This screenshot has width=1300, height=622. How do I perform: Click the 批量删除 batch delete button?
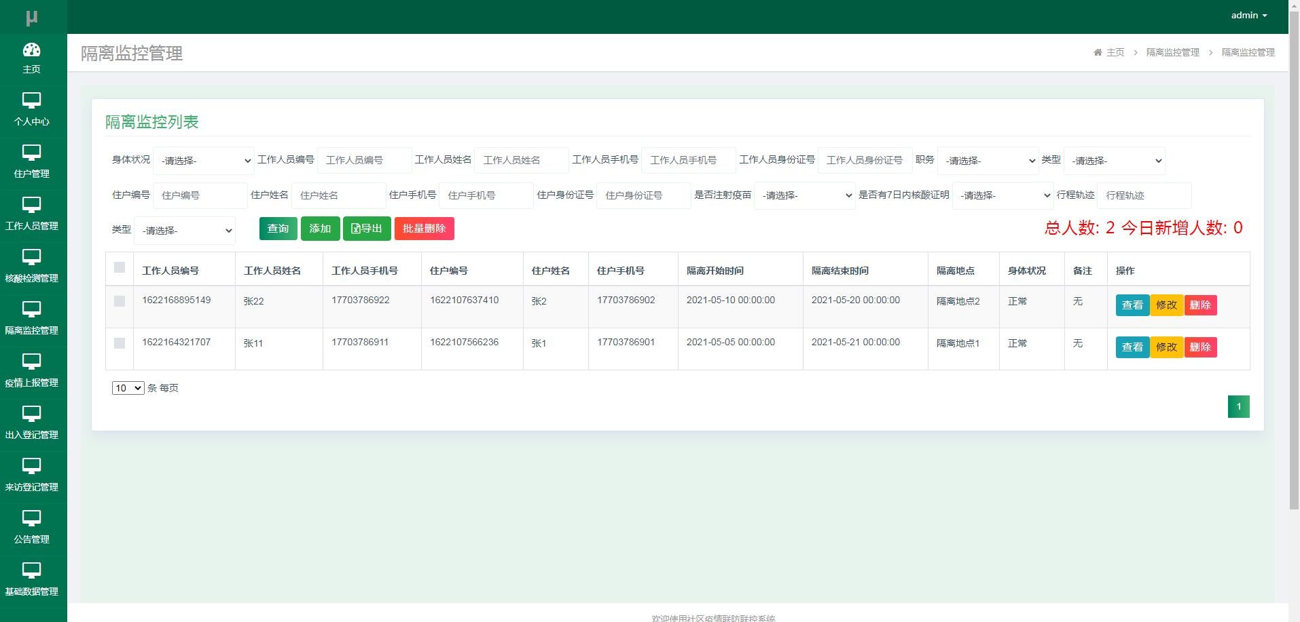425,229
